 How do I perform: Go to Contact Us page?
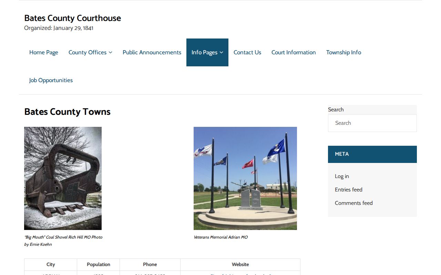247,52
